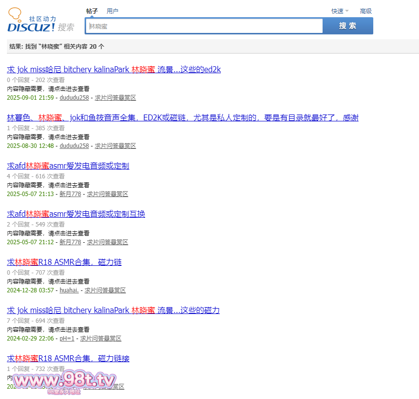The height and width of the screenshot is (399, 419).
Task: Open the result starting with 林暮色
Action: click(x=182, y=117)
